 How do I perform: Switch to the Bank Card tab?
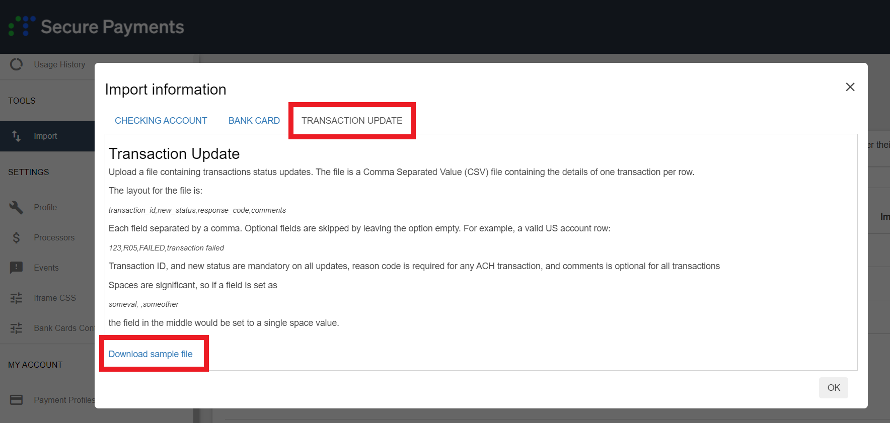(x=254, y=121)
